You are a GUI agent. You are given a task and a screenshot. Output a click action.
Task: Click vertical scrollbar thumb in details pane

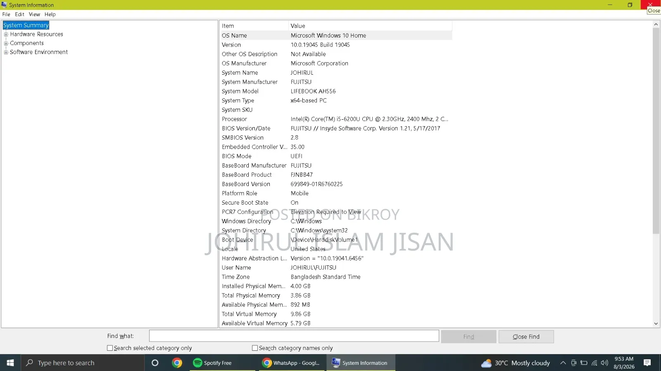click(x=656, y=131)
